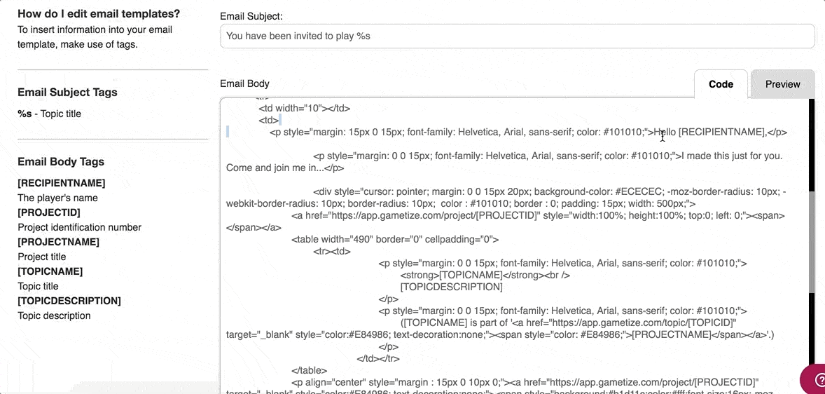Viewport: 825px width, 394px height.
Task: Click the '</td></tr>' closing line in code
Action: coord(378,359)
